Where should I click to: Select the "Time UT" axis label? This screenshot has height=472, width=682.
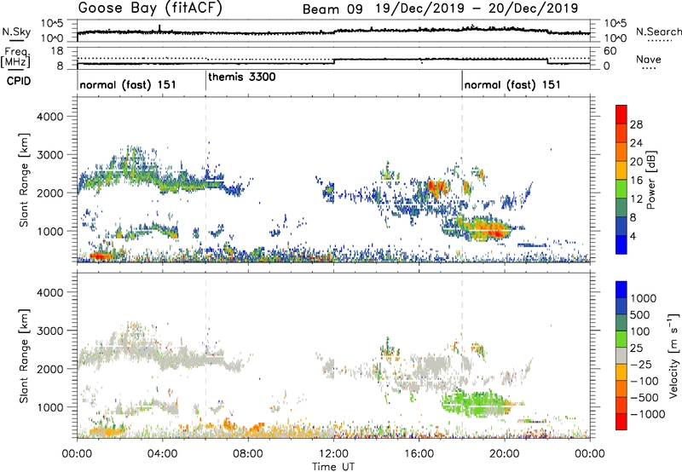point(333,467)
